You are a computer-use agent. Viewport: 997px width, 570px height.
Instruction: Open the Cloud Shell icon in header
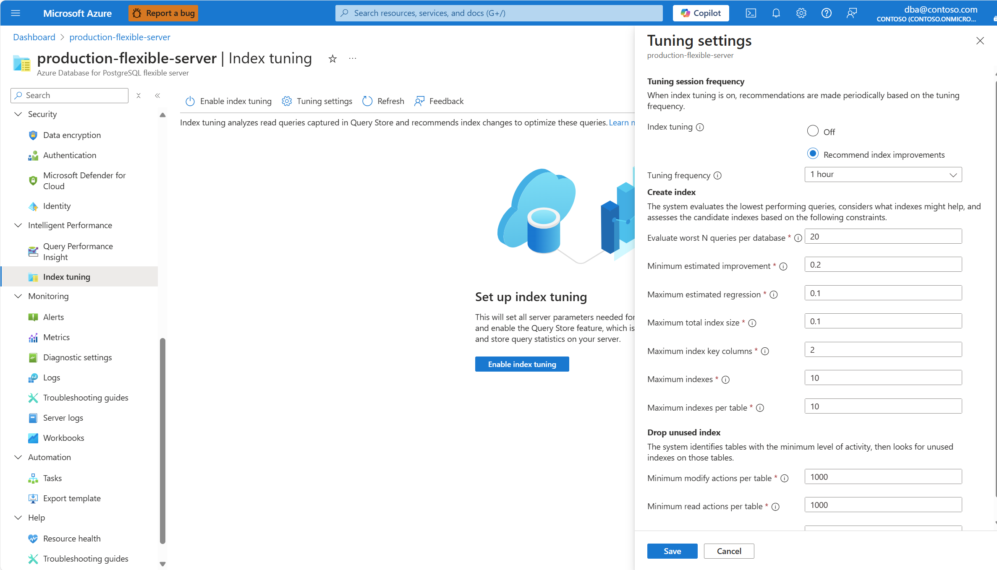pos(751,13)
